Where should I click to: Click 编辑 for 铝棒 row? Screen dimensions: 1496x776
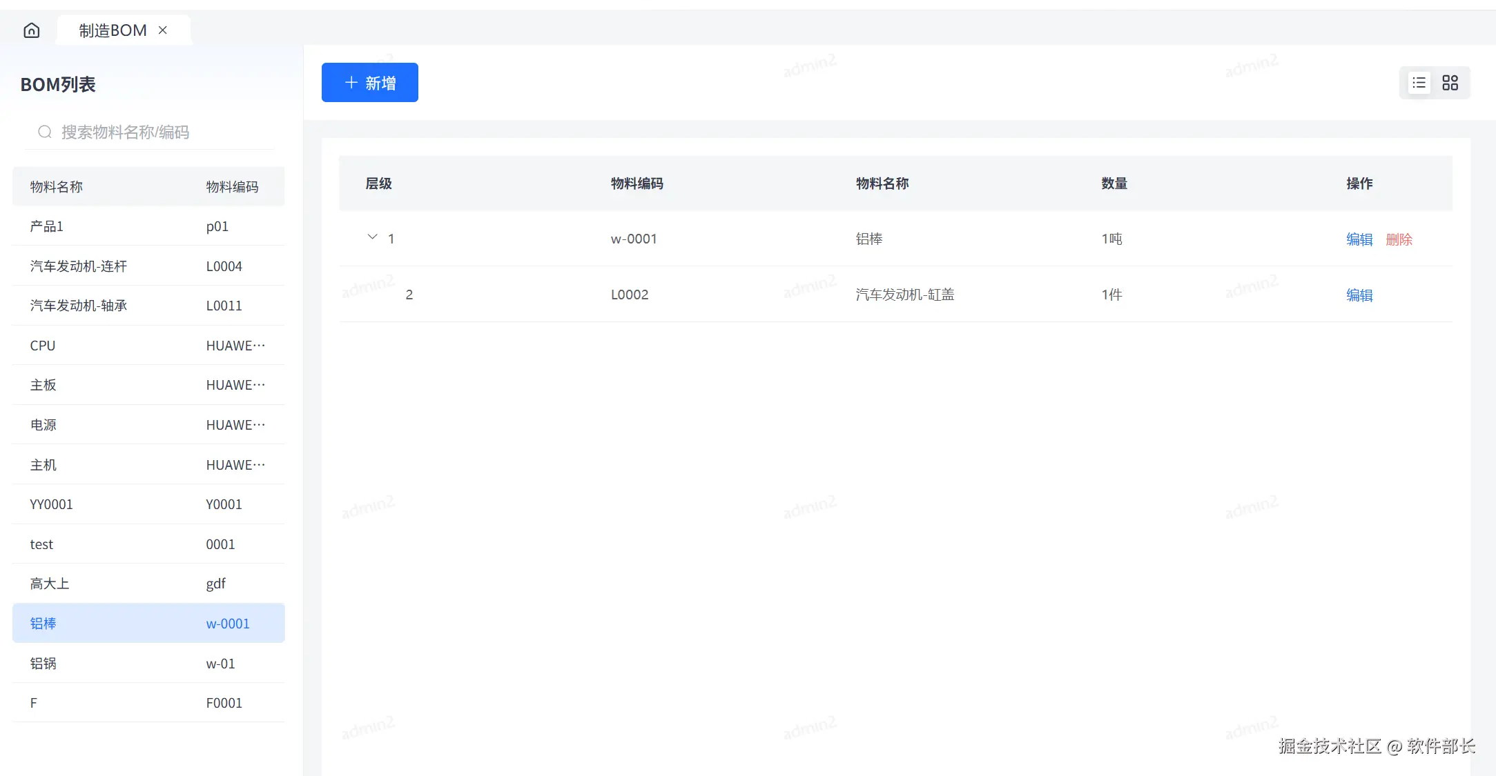pyautogui.click(x=1359, y=239)
